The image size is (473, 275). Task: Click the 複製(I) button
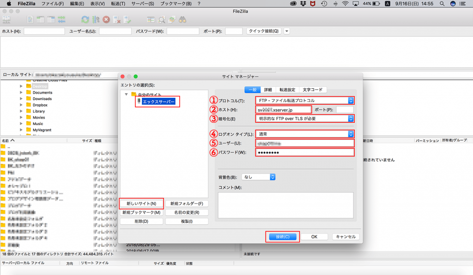click(x=187, y=221)
